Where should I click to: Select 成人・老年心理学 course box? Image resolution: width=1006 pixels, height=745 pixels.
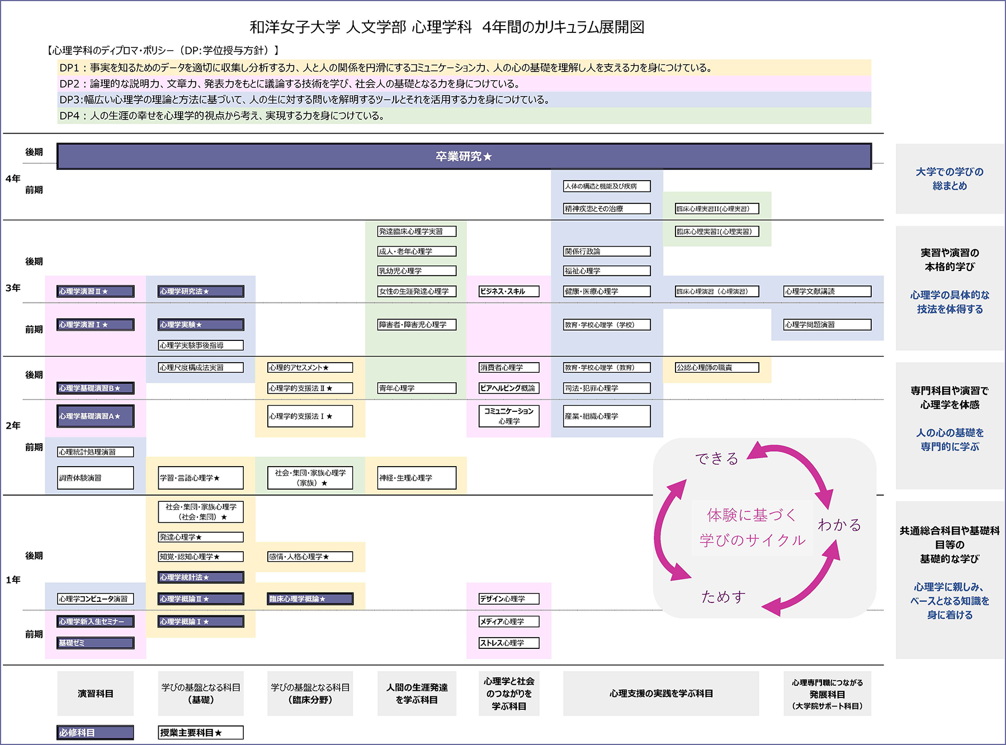pos(417,252)
